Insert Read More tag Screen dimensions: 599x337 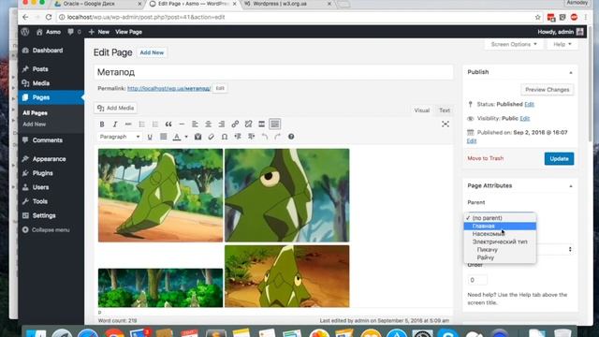click(x=262, y=125)
